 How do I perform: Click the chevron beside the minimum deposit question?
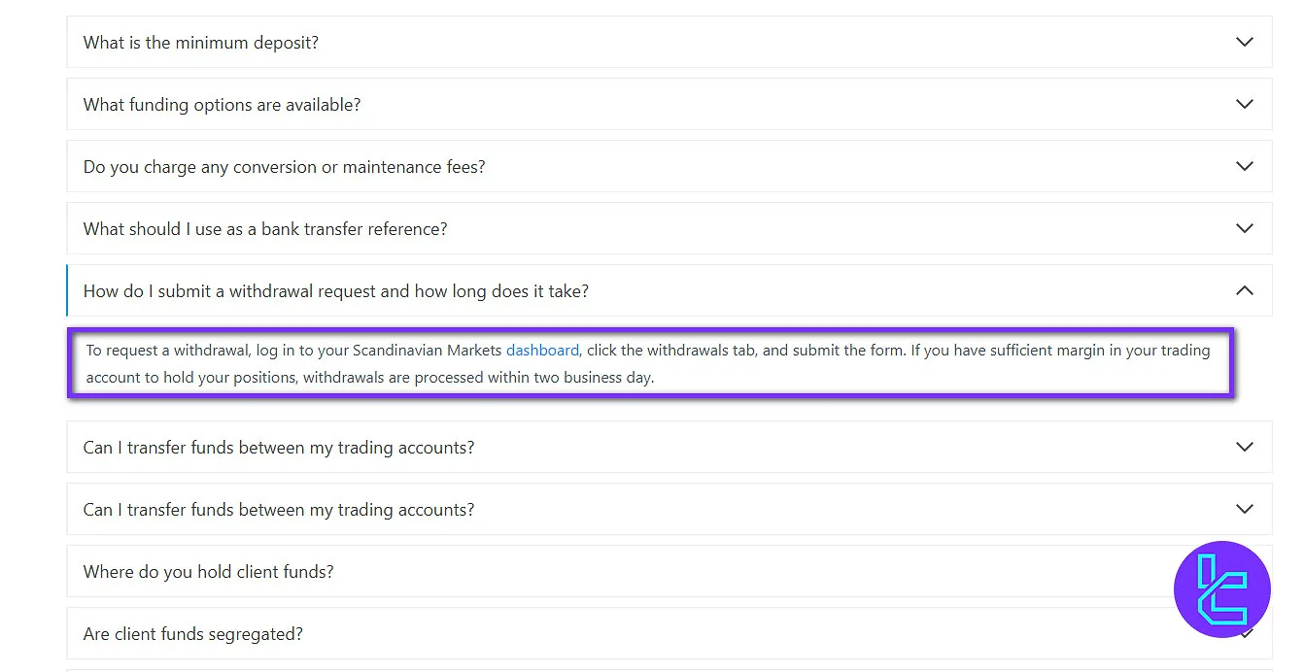pos(1244,43)
